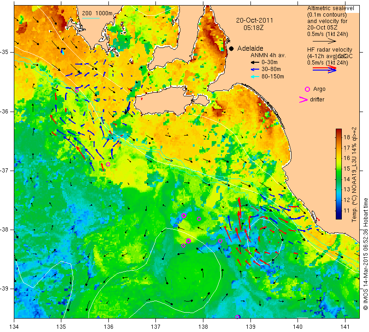Click the 137 longitude axis label
The image size is (369, 332).
pyautogui.click(x=156, y=327)
